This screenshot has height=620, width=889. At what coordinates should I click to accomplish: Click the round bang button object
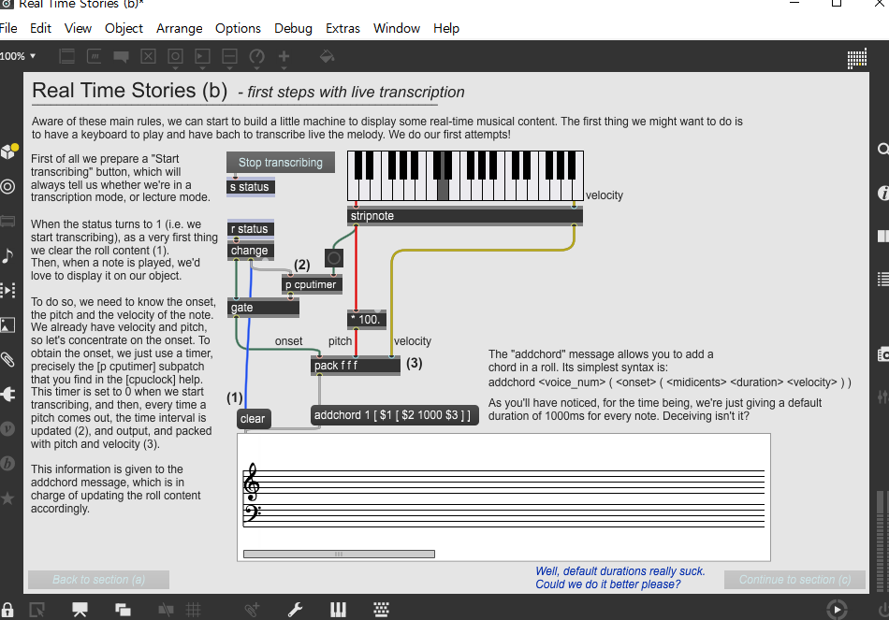pyautogui.click(x=335, y=257)
